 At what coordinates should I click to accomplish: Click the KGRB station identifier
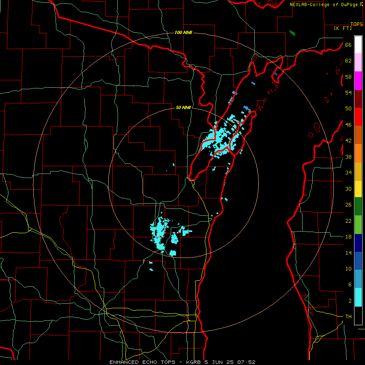[193, 362]
